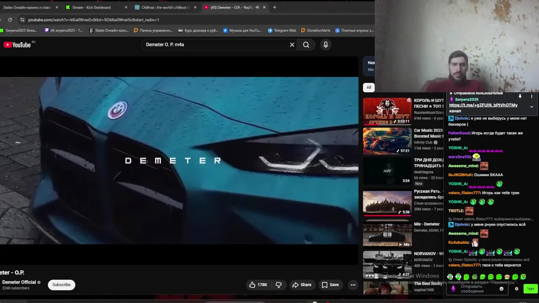The height and width of the screenshot is (303, 539).
Task: Open more actions menu under the video
Action: pyautogui.click(x=353, y=285)
